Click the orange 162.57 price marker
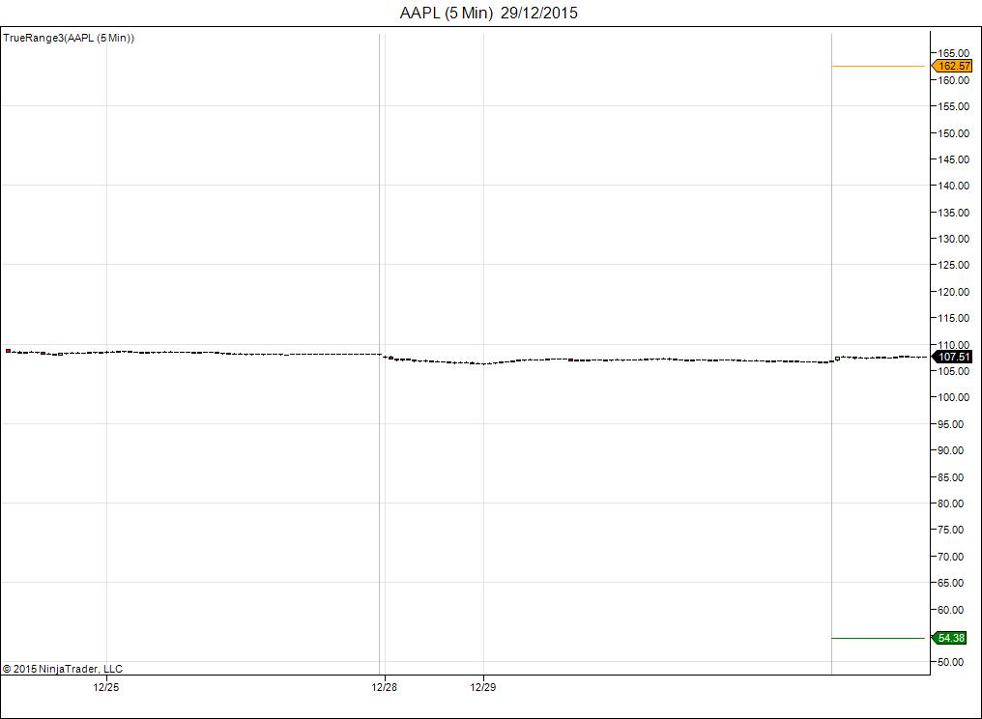This screenshot has height=719, width=982. (952, 66)
